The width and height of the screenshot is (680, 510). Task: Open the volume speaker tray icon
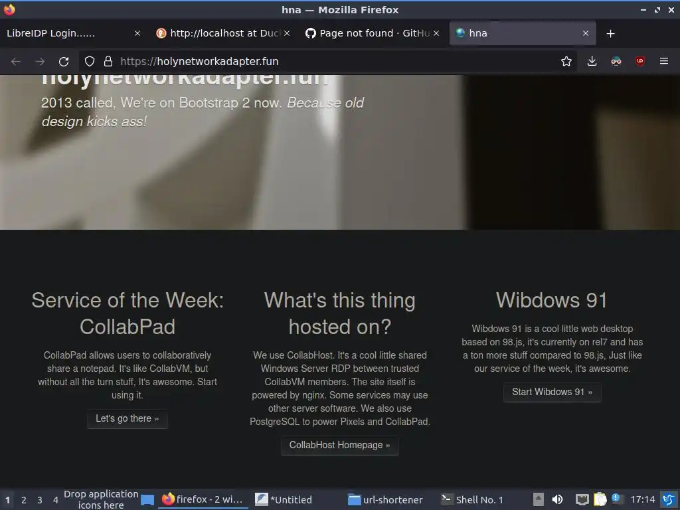tap(557, 499)
